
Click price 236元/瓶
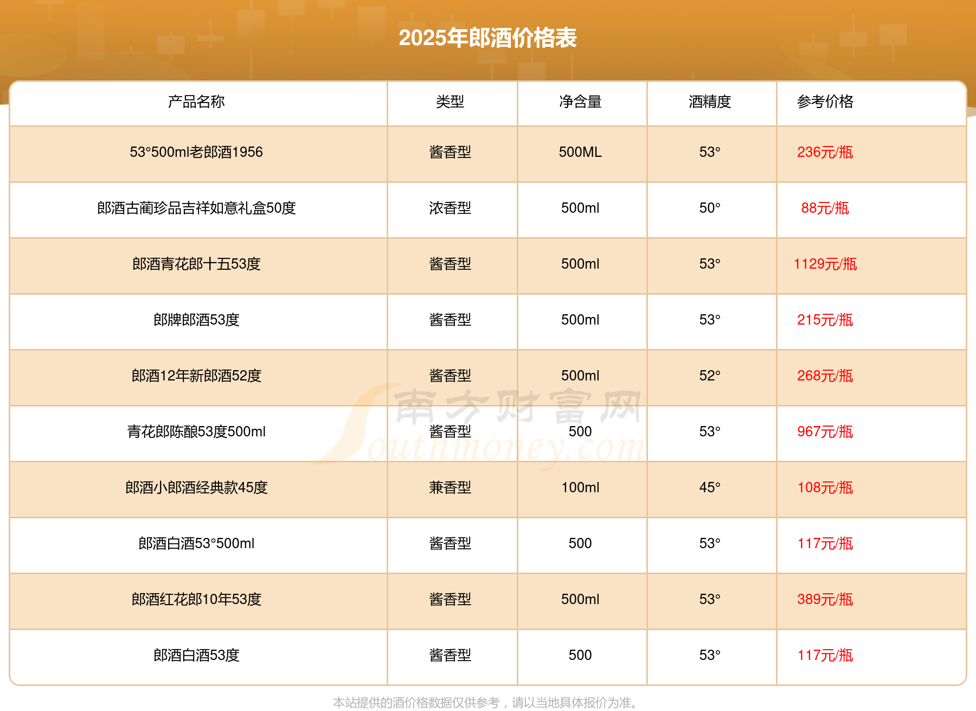click(825, 152)
